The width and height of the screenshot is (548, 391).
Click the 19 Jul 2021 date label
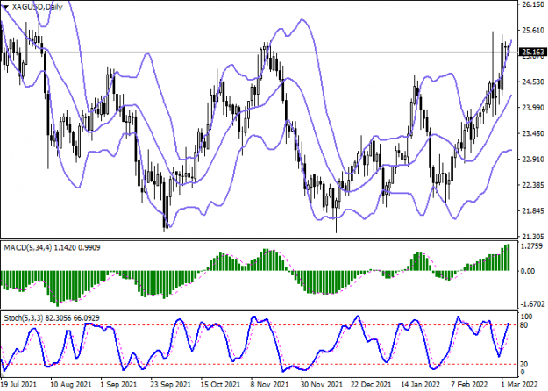19,385
